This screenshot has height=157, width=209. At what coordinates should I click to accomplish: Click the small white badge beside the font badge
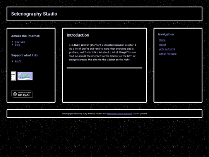pos(14,76)
